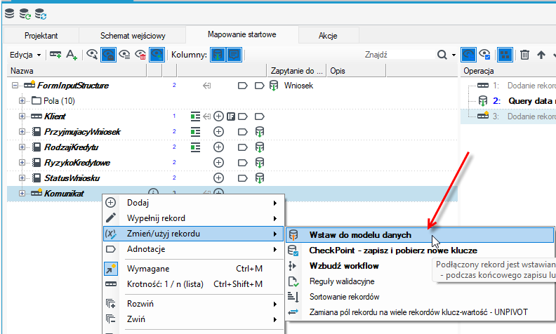Click the IF condition icon in Klient row

pos(231,116)
